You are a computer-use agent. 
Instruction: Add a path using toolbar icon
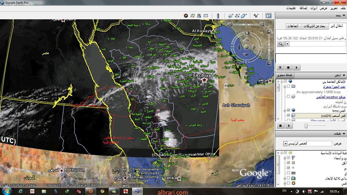pyautogui.click(x=237, y=16)
